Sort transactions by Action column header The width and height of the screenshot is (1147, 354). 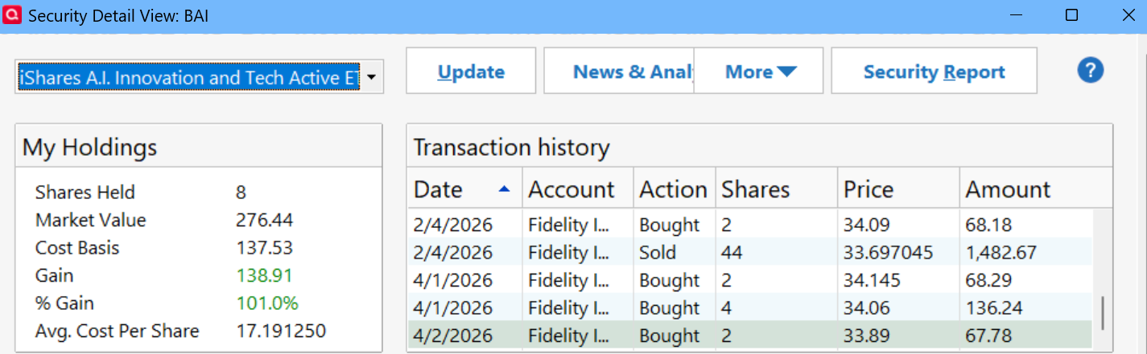(673, 189)
